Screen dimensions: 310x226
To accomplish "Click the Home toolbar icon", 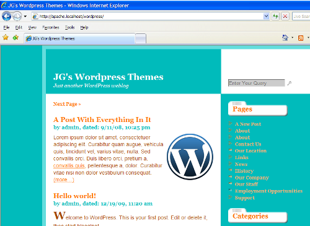I will pos(285,38).
